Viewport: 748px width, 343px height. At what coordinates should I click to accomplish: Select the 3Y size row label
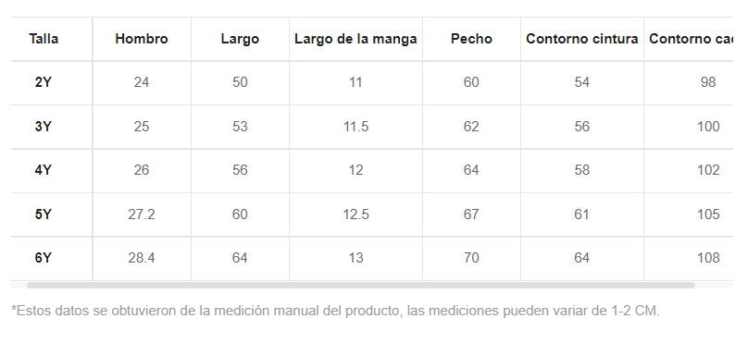tap(43, 127)
